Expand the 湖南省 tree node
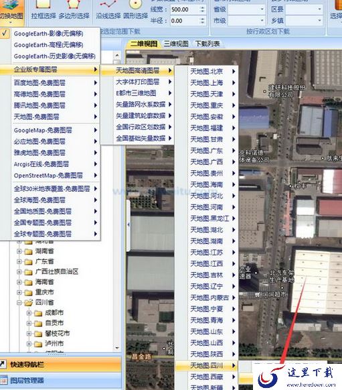The image size is (342, 390). (x=19, y=251)
